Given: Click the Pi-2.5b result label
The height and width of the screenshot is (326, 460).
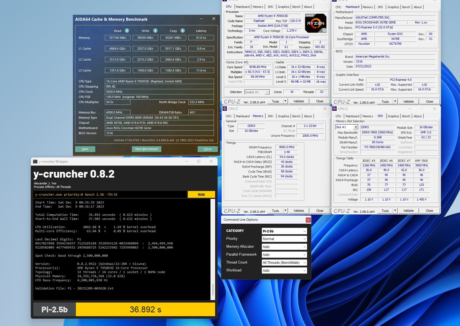Looking at the screenshot, I should (x=55, y=309).
